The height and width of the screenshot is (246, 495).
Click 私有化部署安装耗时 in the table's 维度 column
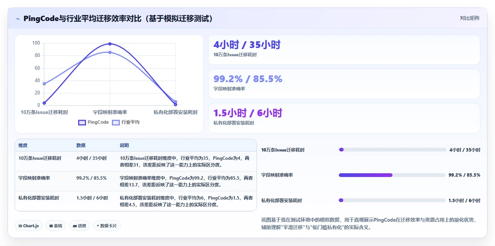(x=39, y=198)
